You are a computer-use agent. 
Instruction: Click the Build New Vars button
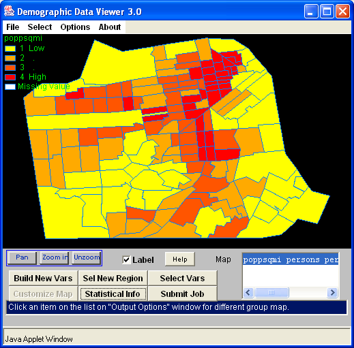[x=43, y=279]
